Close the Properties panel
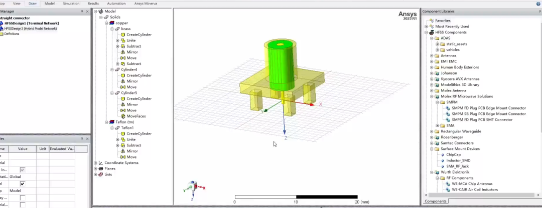542x208 pixels. (x=87, y=139)
